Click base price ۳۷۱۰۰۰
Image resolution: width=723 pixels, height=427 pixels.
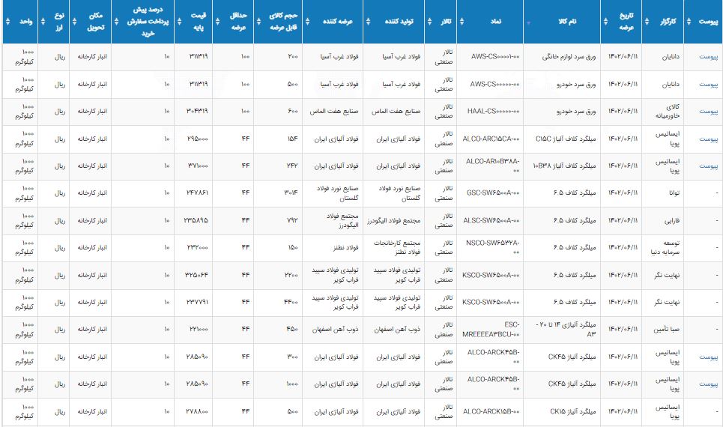pos(197,166)
